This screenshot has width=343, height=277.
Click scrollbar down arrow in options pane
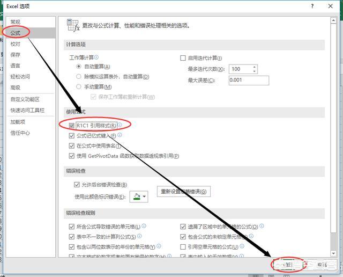click(333, 253)
